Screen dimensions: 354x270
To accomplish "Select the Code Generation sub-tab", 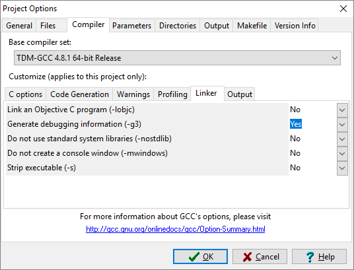I will point(79,94).
